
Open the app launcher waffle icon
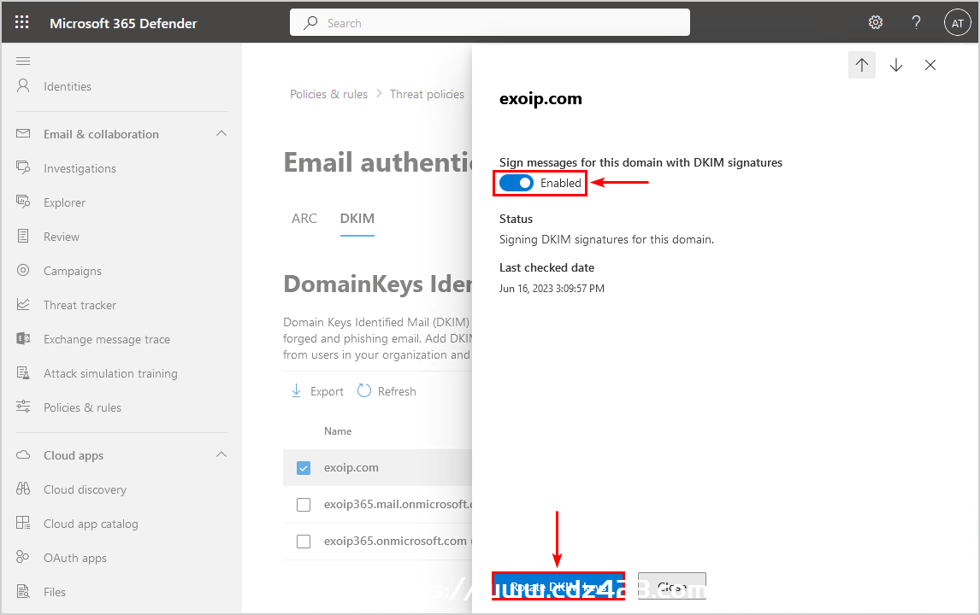click(22, 22)
